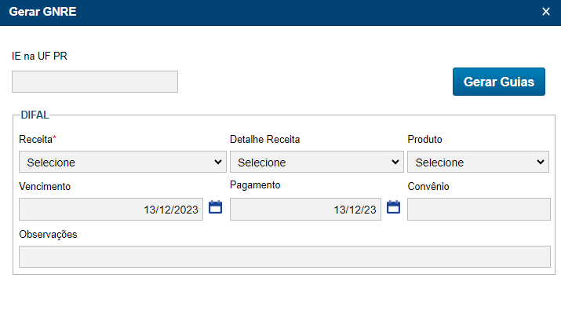Click into the Observações text field
Viewport: 561px width, 336px height.
click(284, 257)
